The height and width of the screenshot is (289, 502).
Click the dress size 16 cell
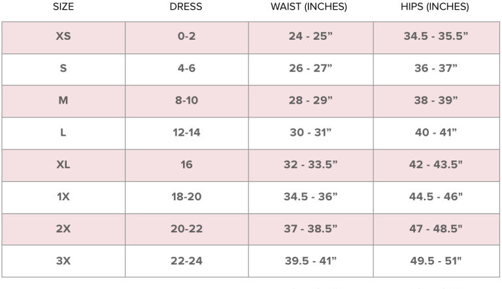[x=187, y=164]
